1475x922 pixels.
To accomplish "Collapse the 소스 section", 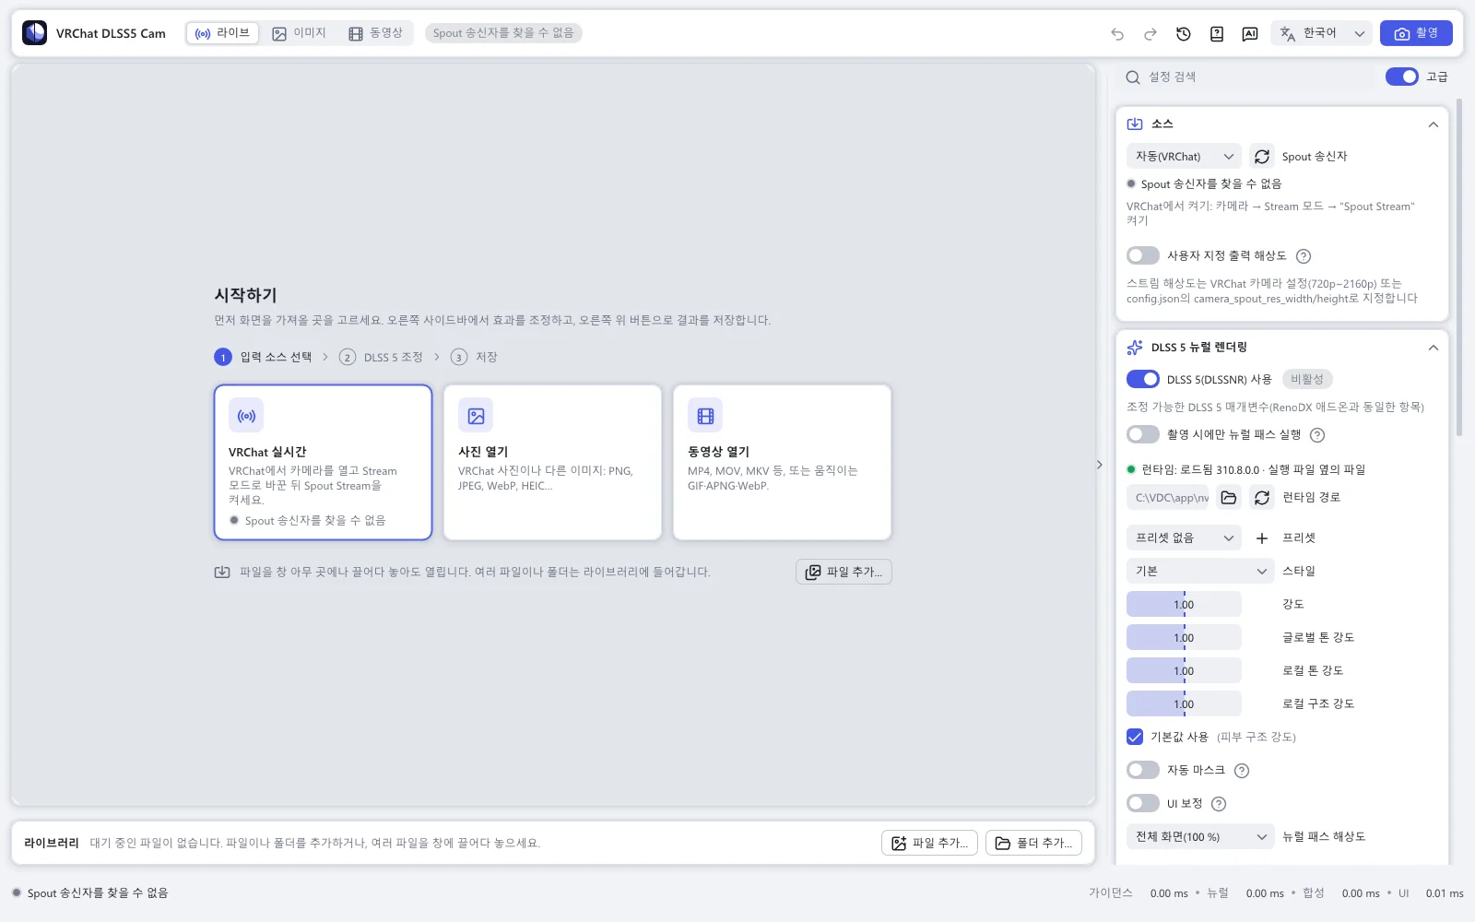I will point(1433,124).
